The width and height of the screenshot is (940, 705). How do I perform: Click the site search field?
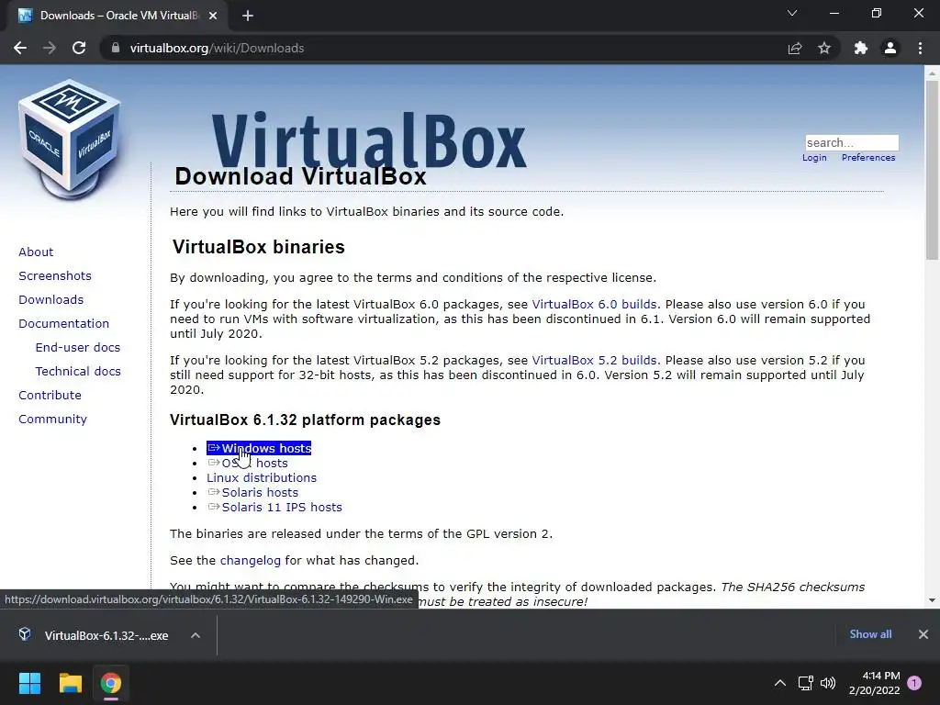point(852,142)
